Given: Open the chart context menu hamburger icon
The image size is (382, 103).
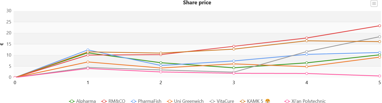Looking at the screenshot, I should tap(374, 4).
